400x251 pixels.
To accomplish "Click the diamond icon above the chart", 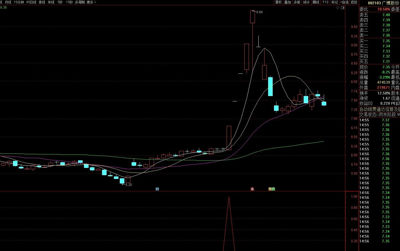I will coord(338,8).
